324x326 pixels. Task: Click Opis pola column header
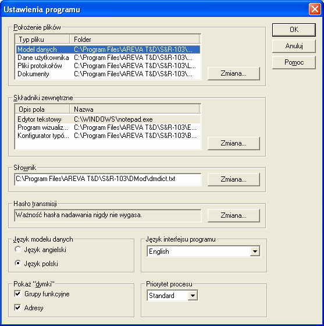(x=42, y=109)
